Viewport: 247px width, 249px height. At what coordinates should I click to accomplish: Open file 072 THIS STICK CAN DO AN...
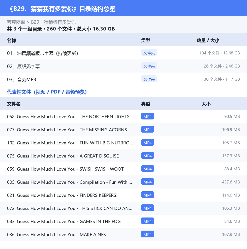(70, 208)
